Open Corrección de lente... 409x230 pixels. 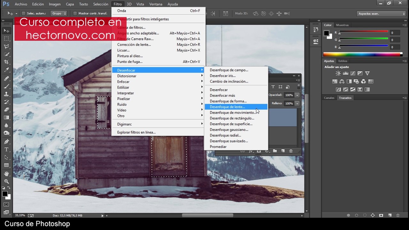tap(158, 44)
